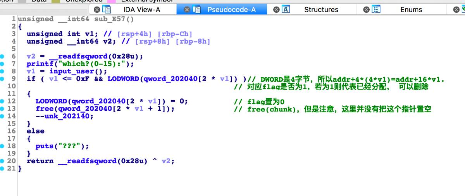Toggle breakpoint dot on the free line 13

click(2, 109)
